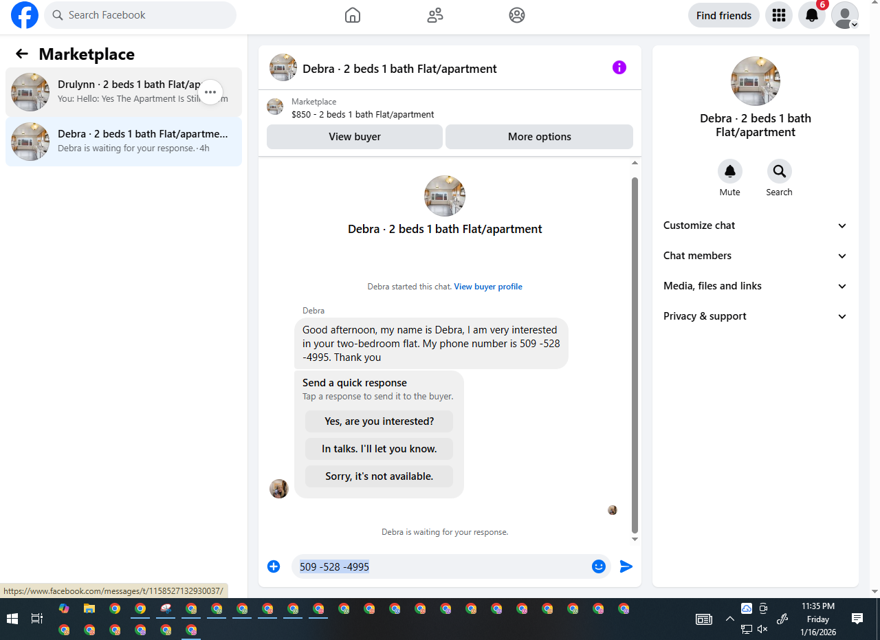This screenshot has height=640, width=880.
Task: Click the listing thumbnail next to $850
Action: tap(275, 107)
